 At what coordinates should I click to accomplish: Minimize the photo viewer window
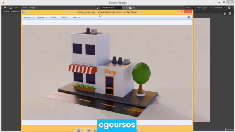pos(177,11)
